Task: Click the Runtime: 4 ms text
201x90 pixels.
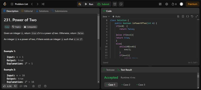Action: click(x=128, y=77)
